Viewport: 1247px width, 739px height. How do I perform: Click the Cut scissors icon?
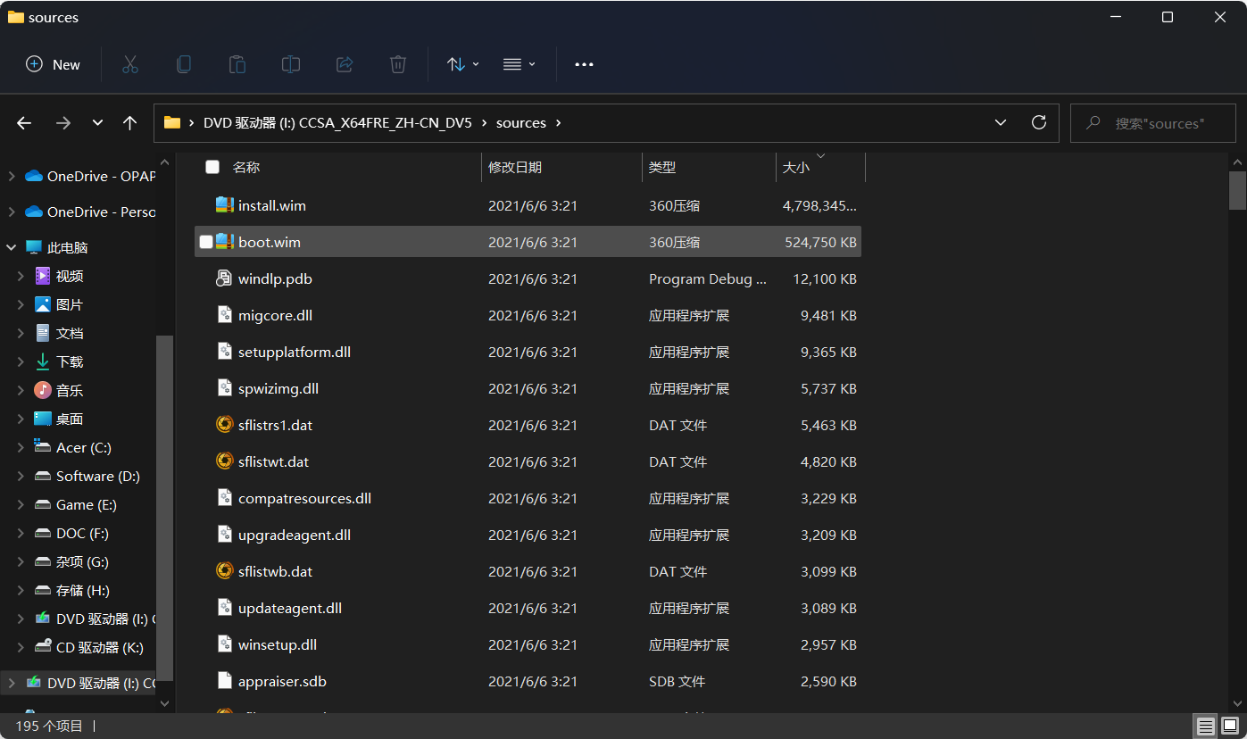coord(130,64)
